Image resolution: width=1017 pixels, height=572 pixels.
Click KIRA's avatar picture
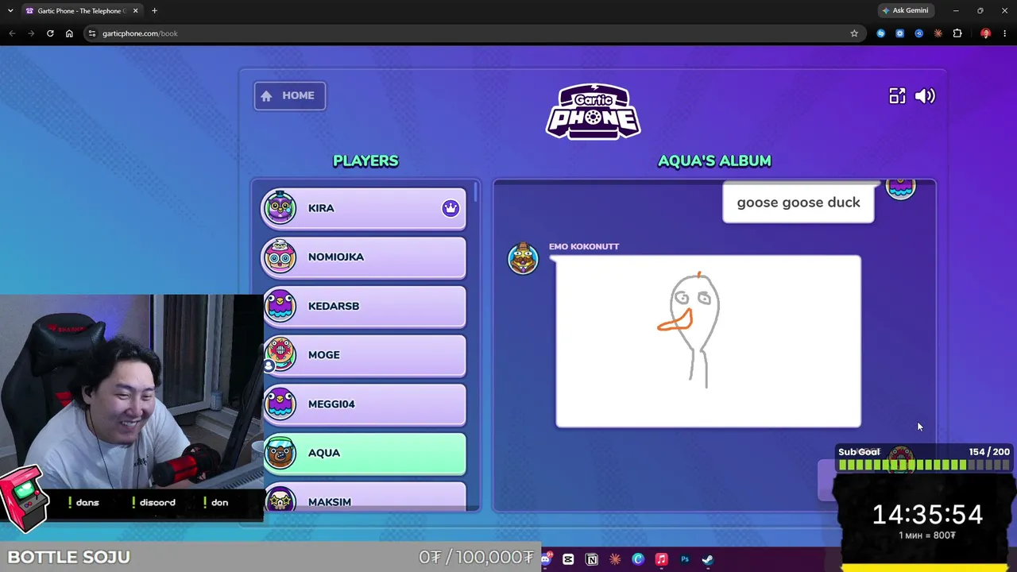pos(280,207)
